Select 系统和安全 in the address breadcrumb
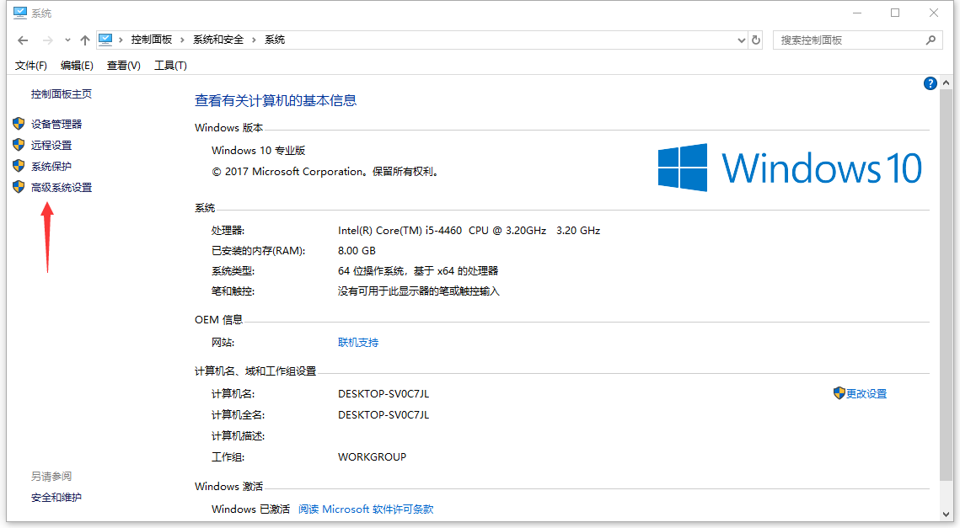Image resolution: width=960 pixels, height=528 pixels. 218,40
